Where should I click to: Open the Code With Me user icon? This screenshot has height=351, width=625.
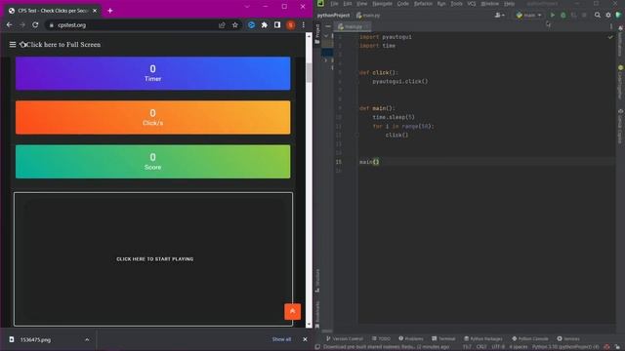(x=499, y=16)
